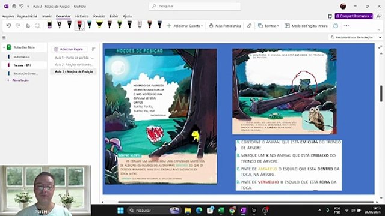Viewport: 385px width, 216px height.
Task: Open the user account avatar
Action: (x=343, y=7)
